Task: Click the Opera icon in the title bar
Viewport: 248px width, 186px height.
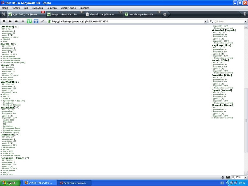Action: pyautogui.click(x=2, y=3)
